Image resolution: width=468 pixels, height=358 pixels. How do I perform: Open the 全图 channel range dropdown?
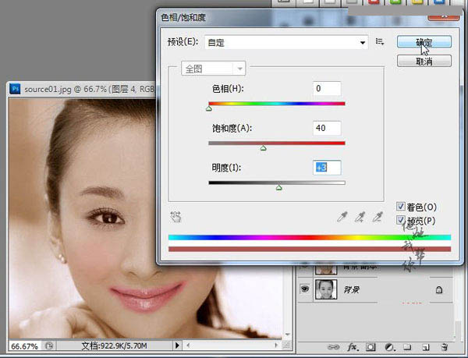(214, 69)
